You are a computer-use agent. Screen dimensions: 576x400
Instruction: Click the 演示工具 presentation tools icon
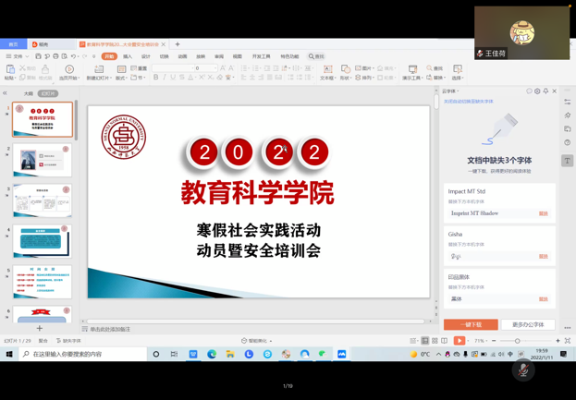[x=412, y=69]
